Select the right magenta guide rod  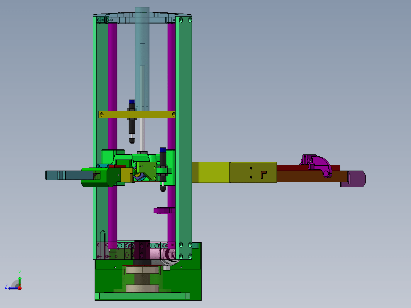click(172, 86)
